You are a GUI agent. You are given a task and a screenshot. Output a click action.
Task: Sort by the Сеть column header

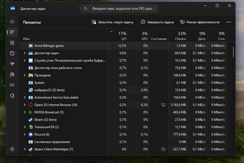[217, 35]
